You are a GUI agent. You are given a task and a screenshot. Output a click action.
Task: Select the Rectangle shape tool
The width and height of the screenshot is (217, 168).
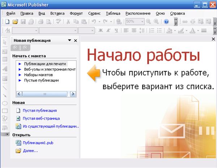click(5, 111)
